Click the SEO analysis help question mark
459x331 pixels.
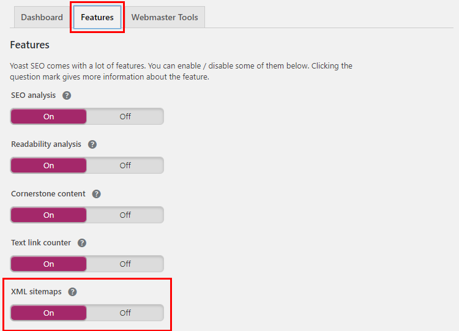click(67, 95)
